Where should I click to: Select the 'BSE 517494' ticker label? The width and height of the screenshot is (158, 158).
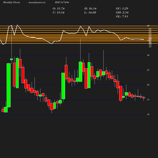pyautogui.click(x=62, y=2)
